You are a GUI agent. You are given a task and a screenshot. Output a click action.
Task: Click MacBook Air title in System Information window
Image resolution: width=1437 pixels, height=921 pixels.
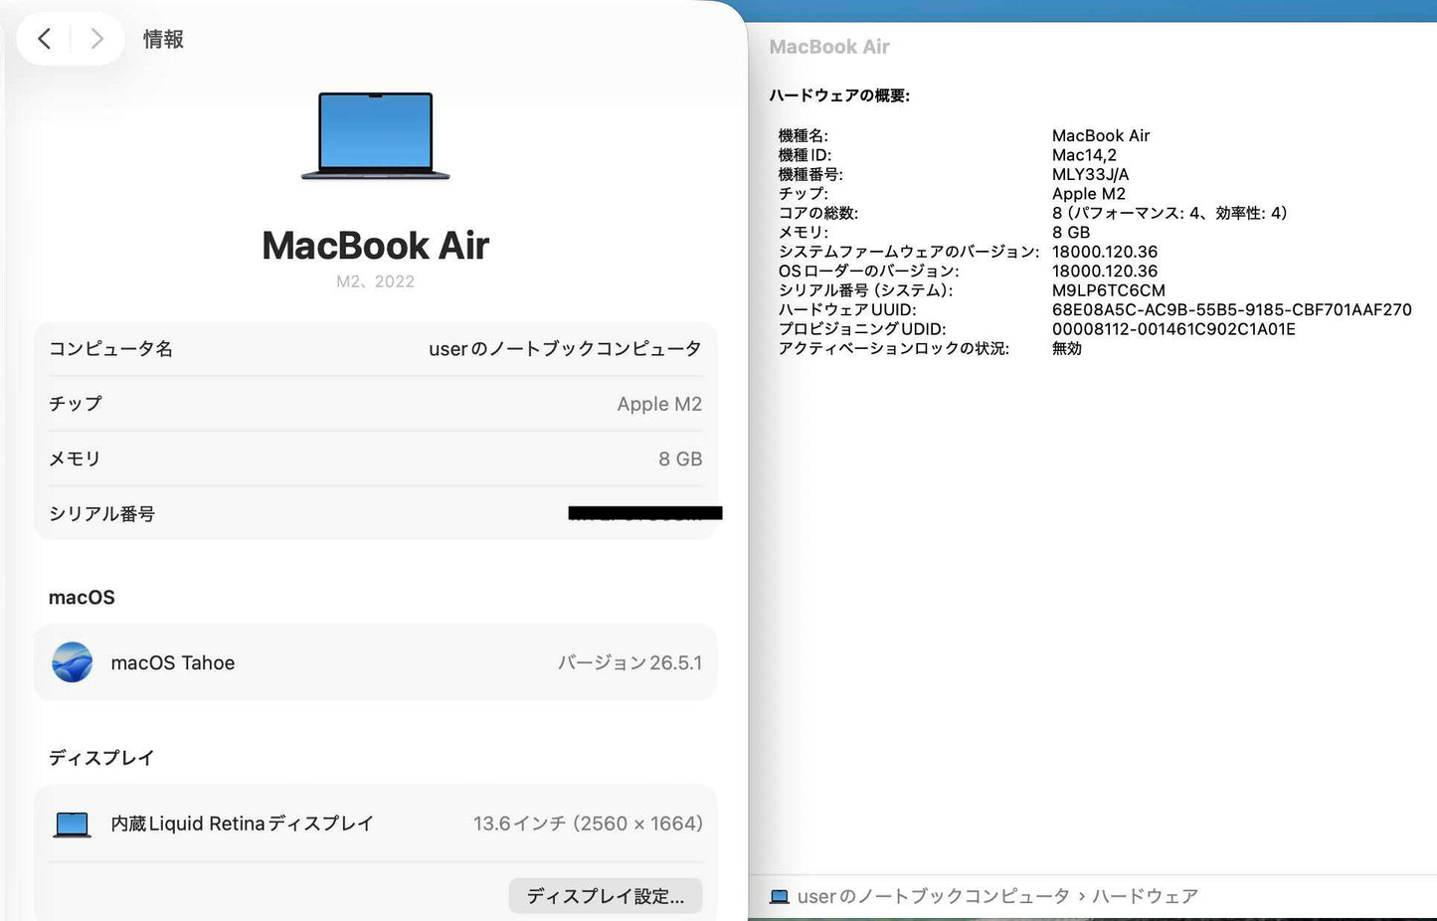[x=829, y=47]
